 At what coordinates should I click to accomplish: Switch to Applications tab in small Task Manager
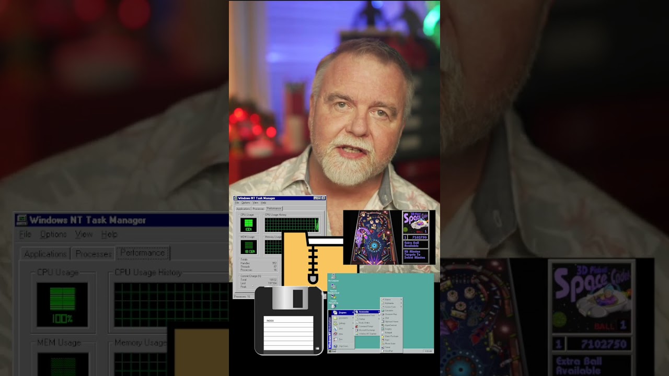243,209
